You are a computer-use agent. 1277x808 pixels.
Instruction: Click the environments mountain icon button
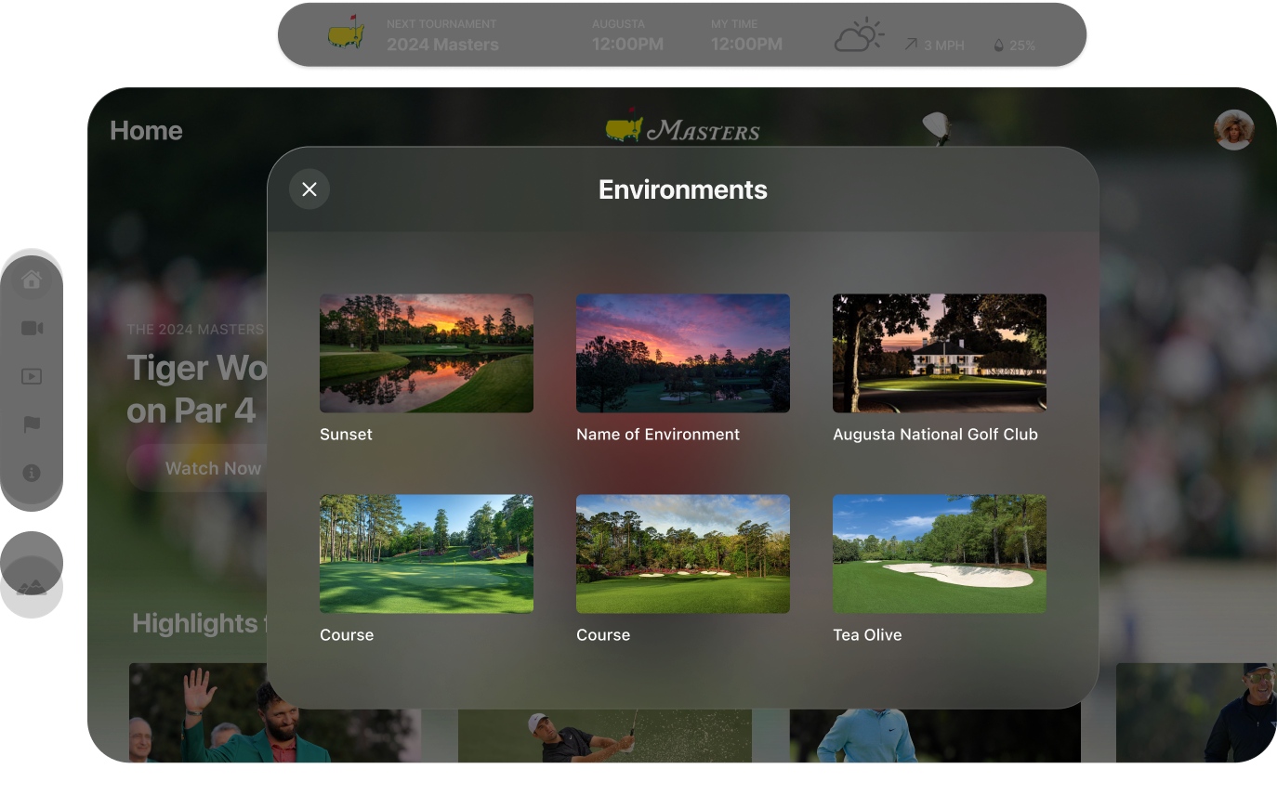click(x=32, y=585)
